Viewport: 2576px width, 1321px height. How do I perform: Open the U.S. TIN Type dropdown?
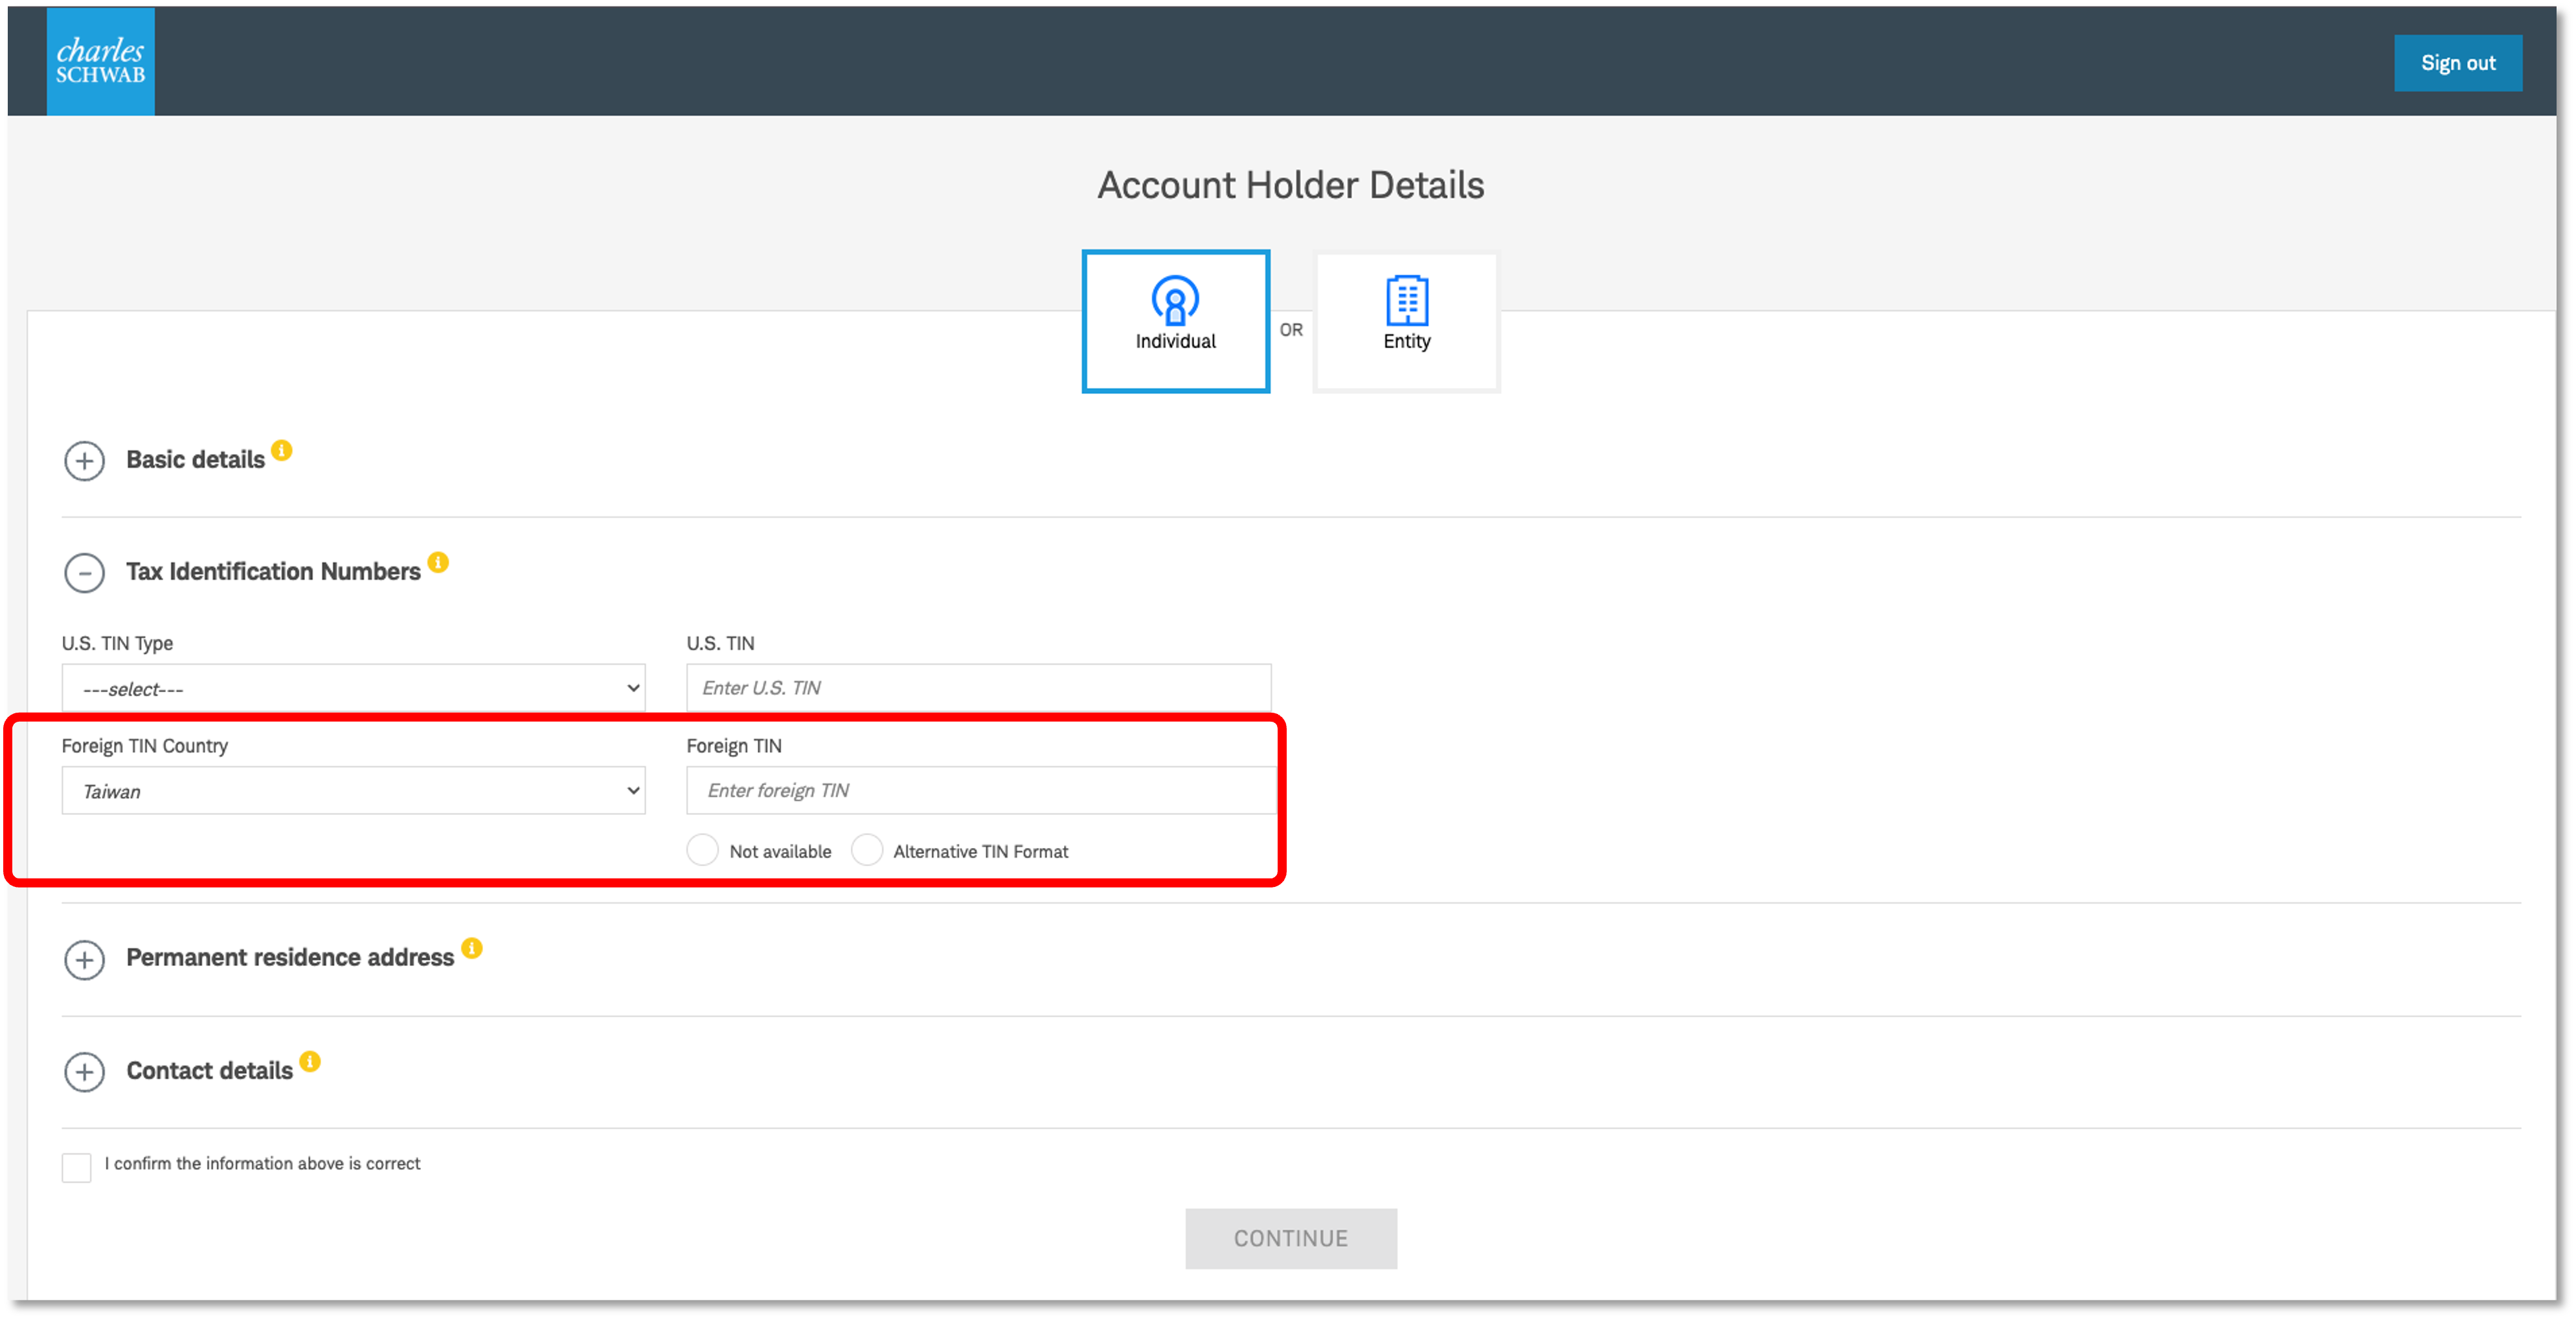353,689
